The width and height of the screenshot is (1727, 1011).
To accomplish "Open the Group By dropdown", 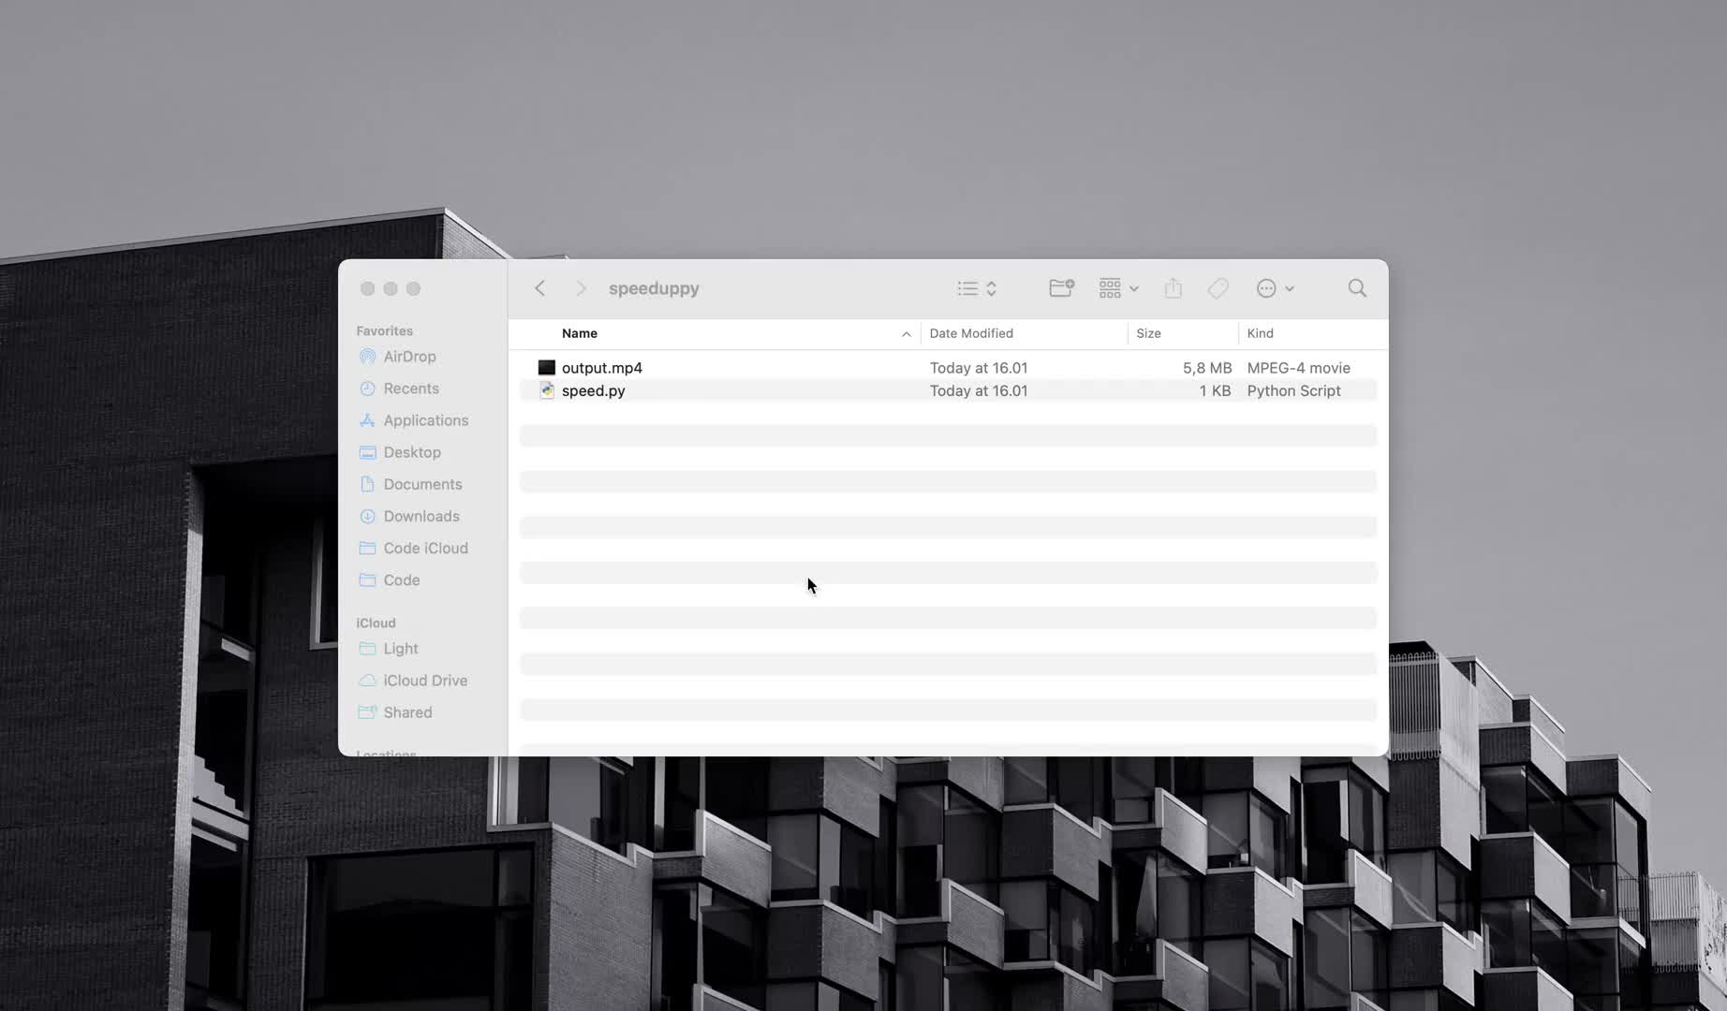I will click(1118, 288).
